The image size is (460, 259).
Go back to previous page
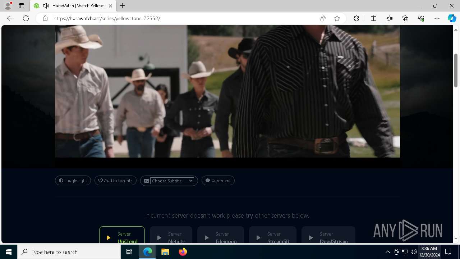coord(10,18)
